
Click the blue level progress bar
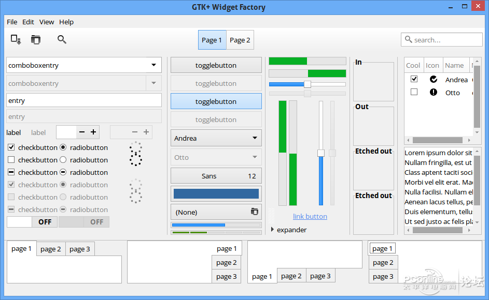coord(216,224)
